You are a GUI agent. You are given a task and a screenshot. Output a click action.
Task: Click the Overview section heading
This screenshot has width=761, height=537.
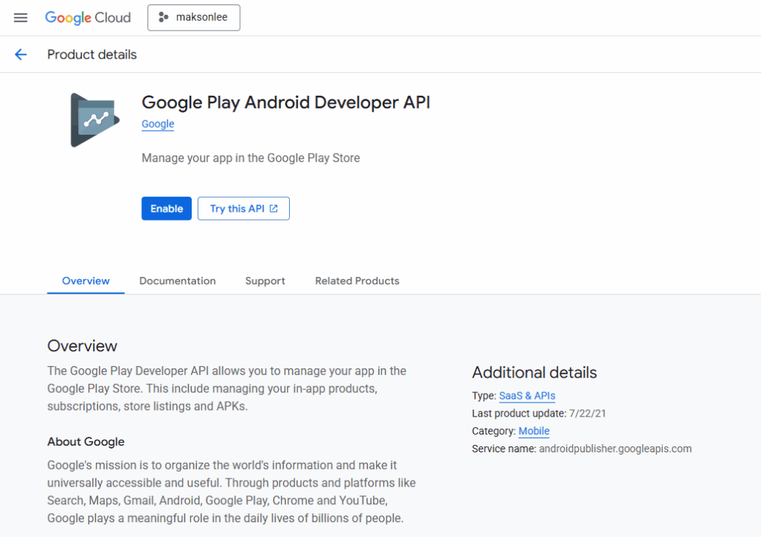82,346
